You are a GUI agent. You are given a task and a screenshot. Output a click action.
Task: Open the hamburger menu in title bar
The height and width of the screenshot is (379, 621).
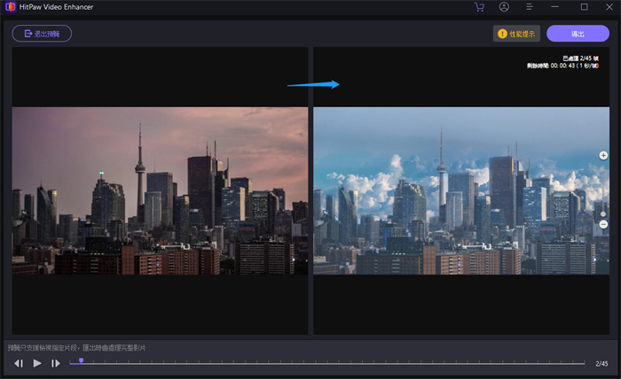529,7
